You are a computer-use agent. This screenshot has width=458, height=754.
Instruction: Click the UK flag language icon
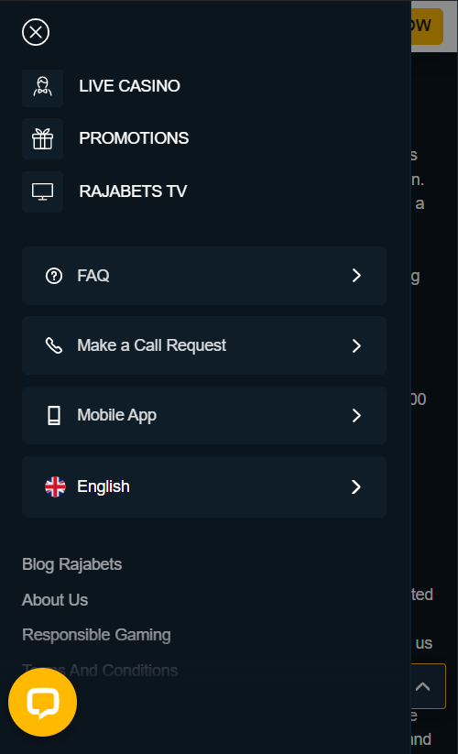pos(55,486)
